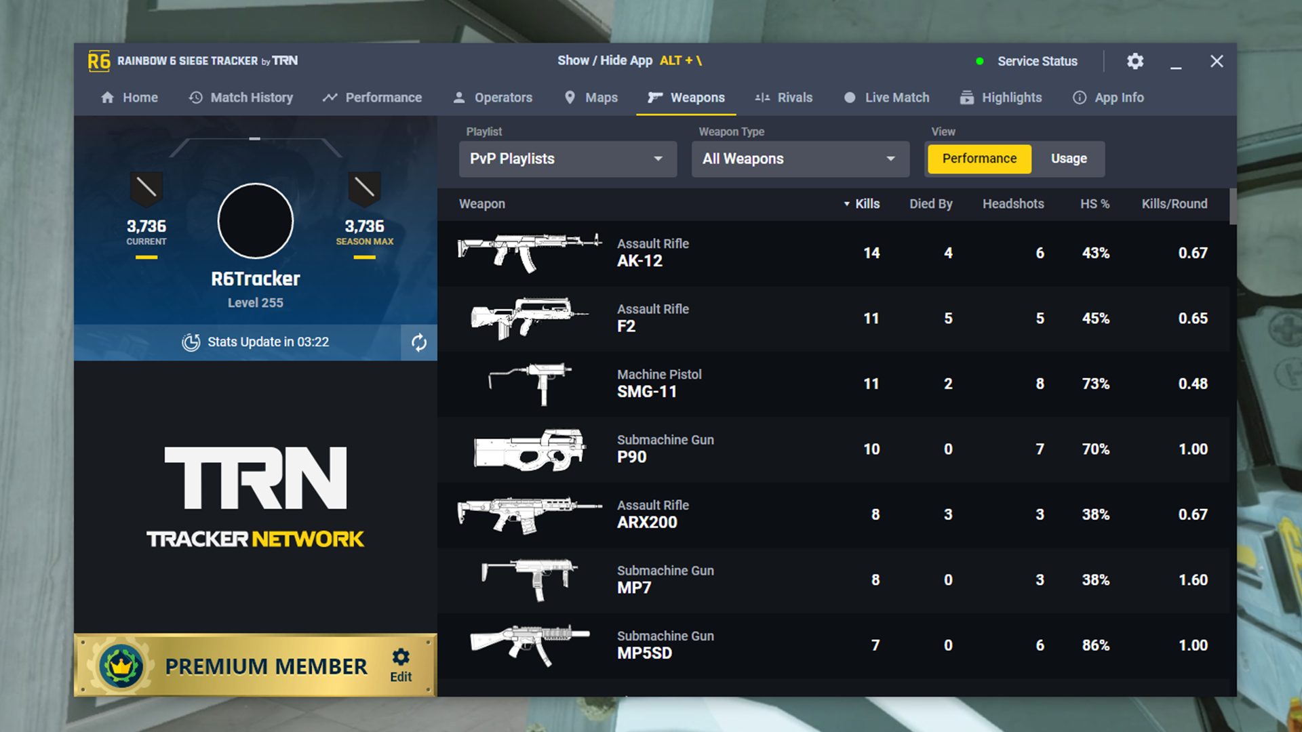Select the AK-12 weapon name
The height and width of the screenshot is (732, 1302).
[x=639, y=261]
